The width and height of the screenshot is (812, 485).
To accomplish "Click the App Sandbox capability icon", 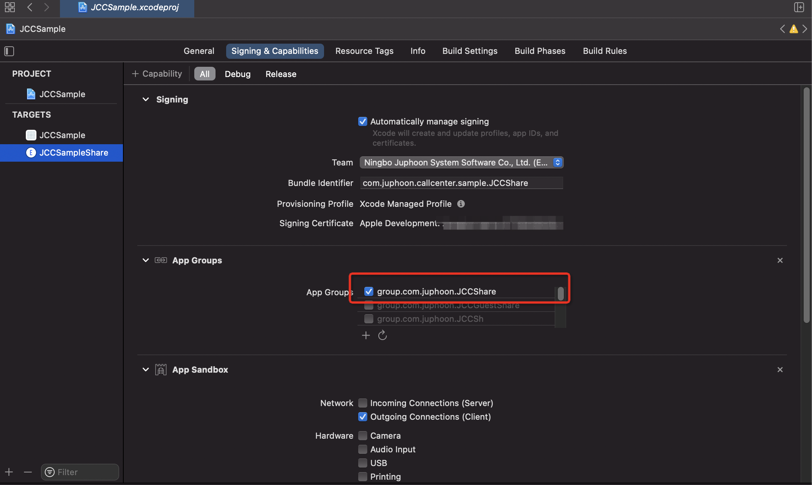I will coord(161,370).
